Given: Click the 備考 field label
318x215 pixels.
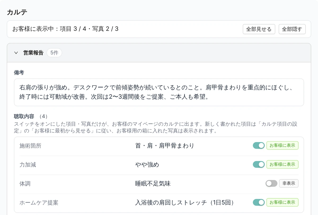Looking at the screenshot, I should point(19,73).
